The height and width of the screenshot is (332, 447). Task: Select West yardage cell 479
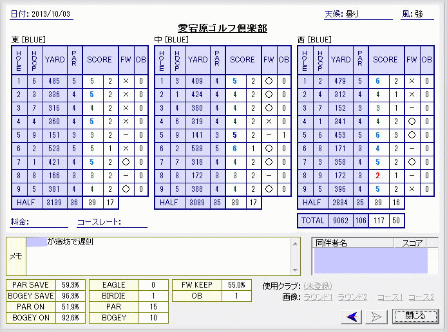340,81
